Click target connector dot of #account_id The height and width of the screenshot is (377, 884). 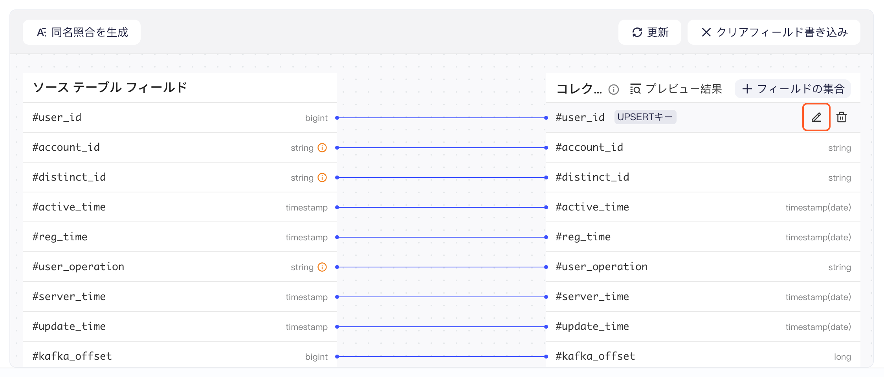click(x=546, y=148)
